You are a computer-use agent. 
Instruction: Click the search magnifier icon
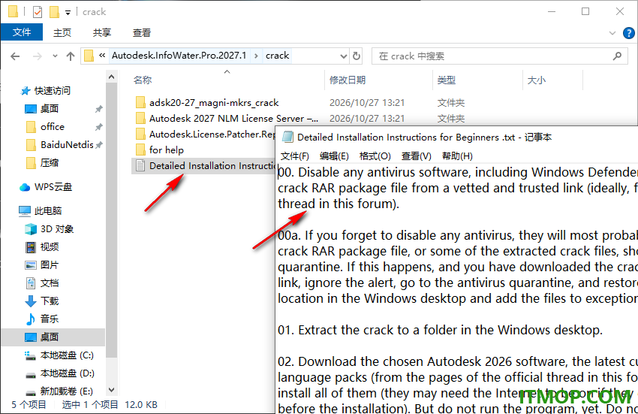tap(617, 56)
